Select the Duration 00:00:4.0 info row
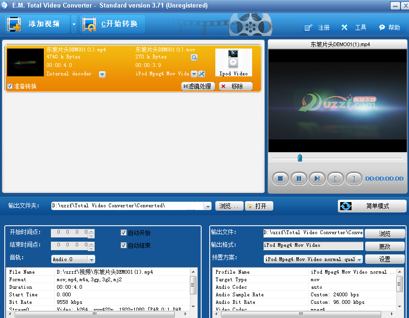The width and height of the screenshot is (409, 318). tap(98, 287)
